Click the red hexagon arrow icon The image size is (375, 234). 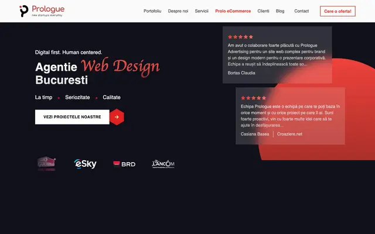click(x=117, y=117)
